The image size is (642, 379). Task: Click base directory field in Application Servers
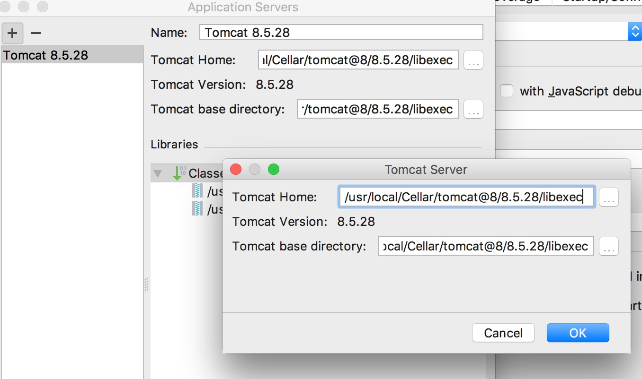378,109
